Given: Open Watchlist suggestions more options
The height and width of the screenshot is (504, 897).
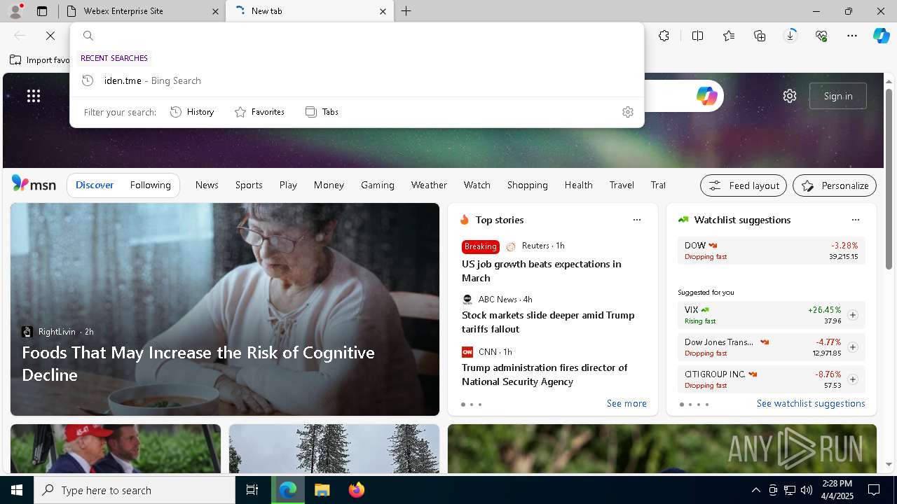Looking at the screenshot, I should (856, 220).
